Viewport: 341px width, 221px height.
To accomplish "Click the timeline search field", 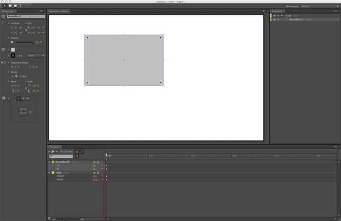I will [x=61, y=156].
